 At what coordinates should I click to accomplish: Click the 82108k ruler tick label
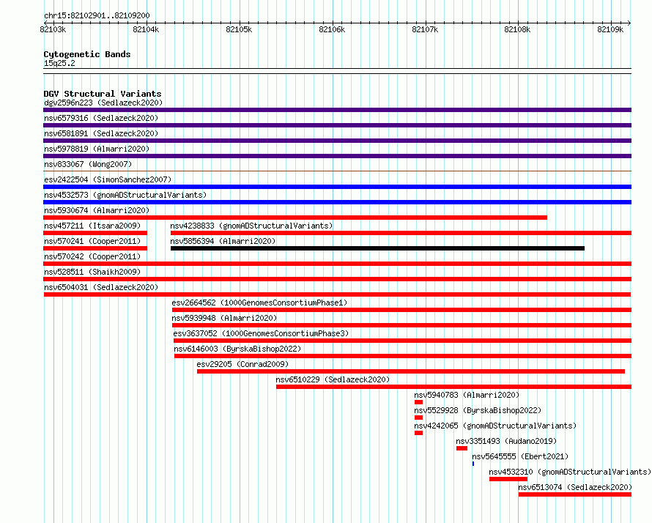coord(517,29)
